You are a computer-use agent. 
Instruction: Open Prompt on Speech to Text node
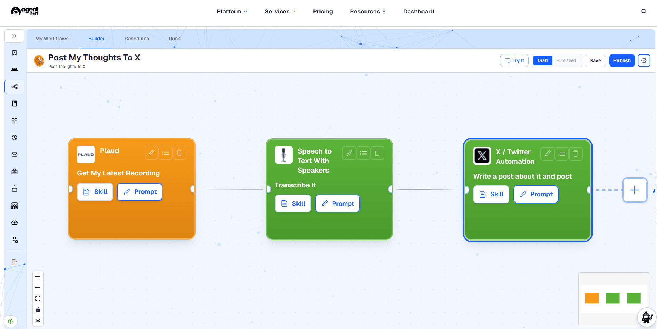pyautogui.click(x=338, y=204)
